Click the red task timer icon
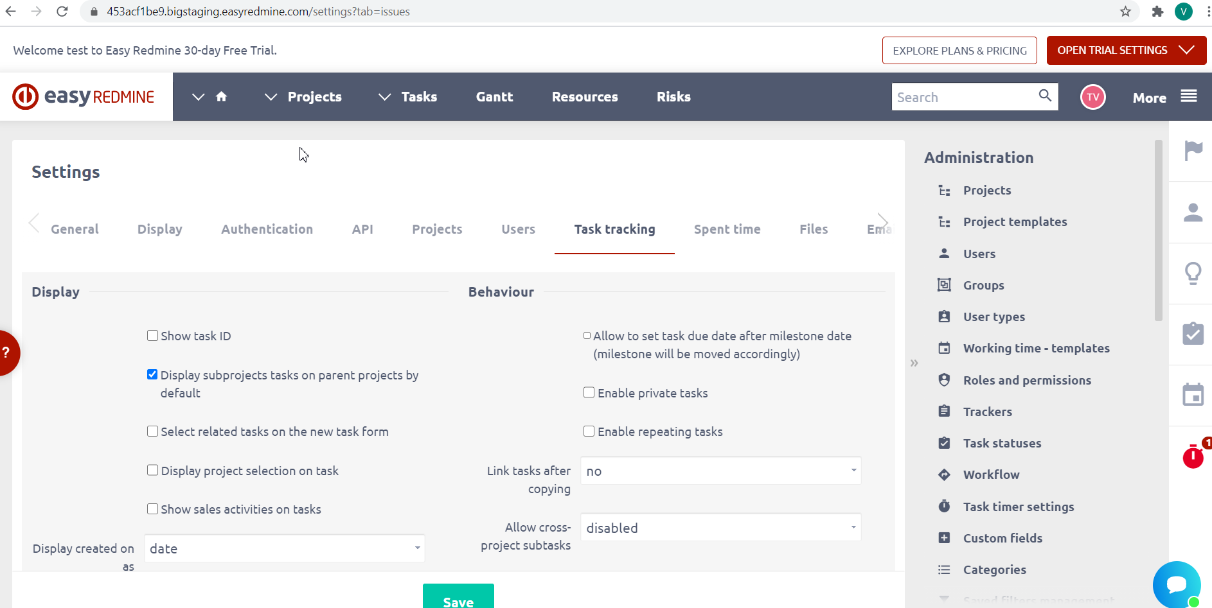This screenshot has height=608, width=1212. [x=1193, y=456]
